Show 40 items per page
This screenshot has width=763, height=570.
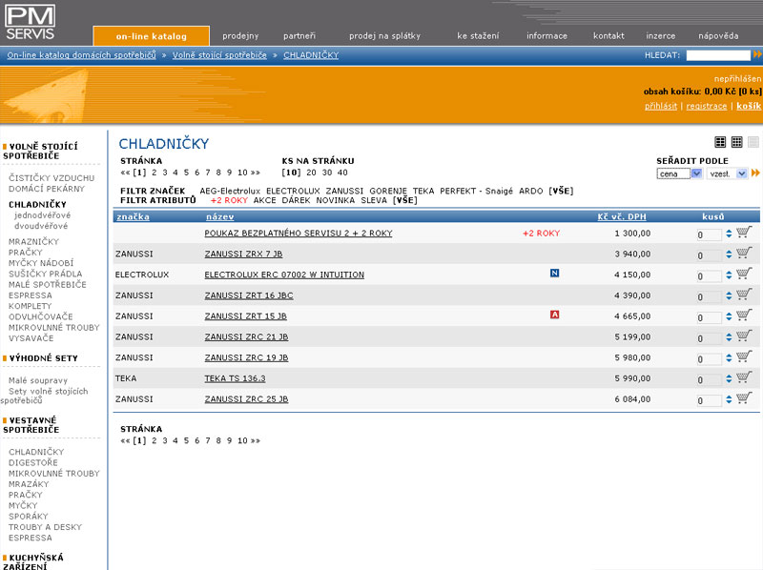pyautogui.click(x=342, y=173)
